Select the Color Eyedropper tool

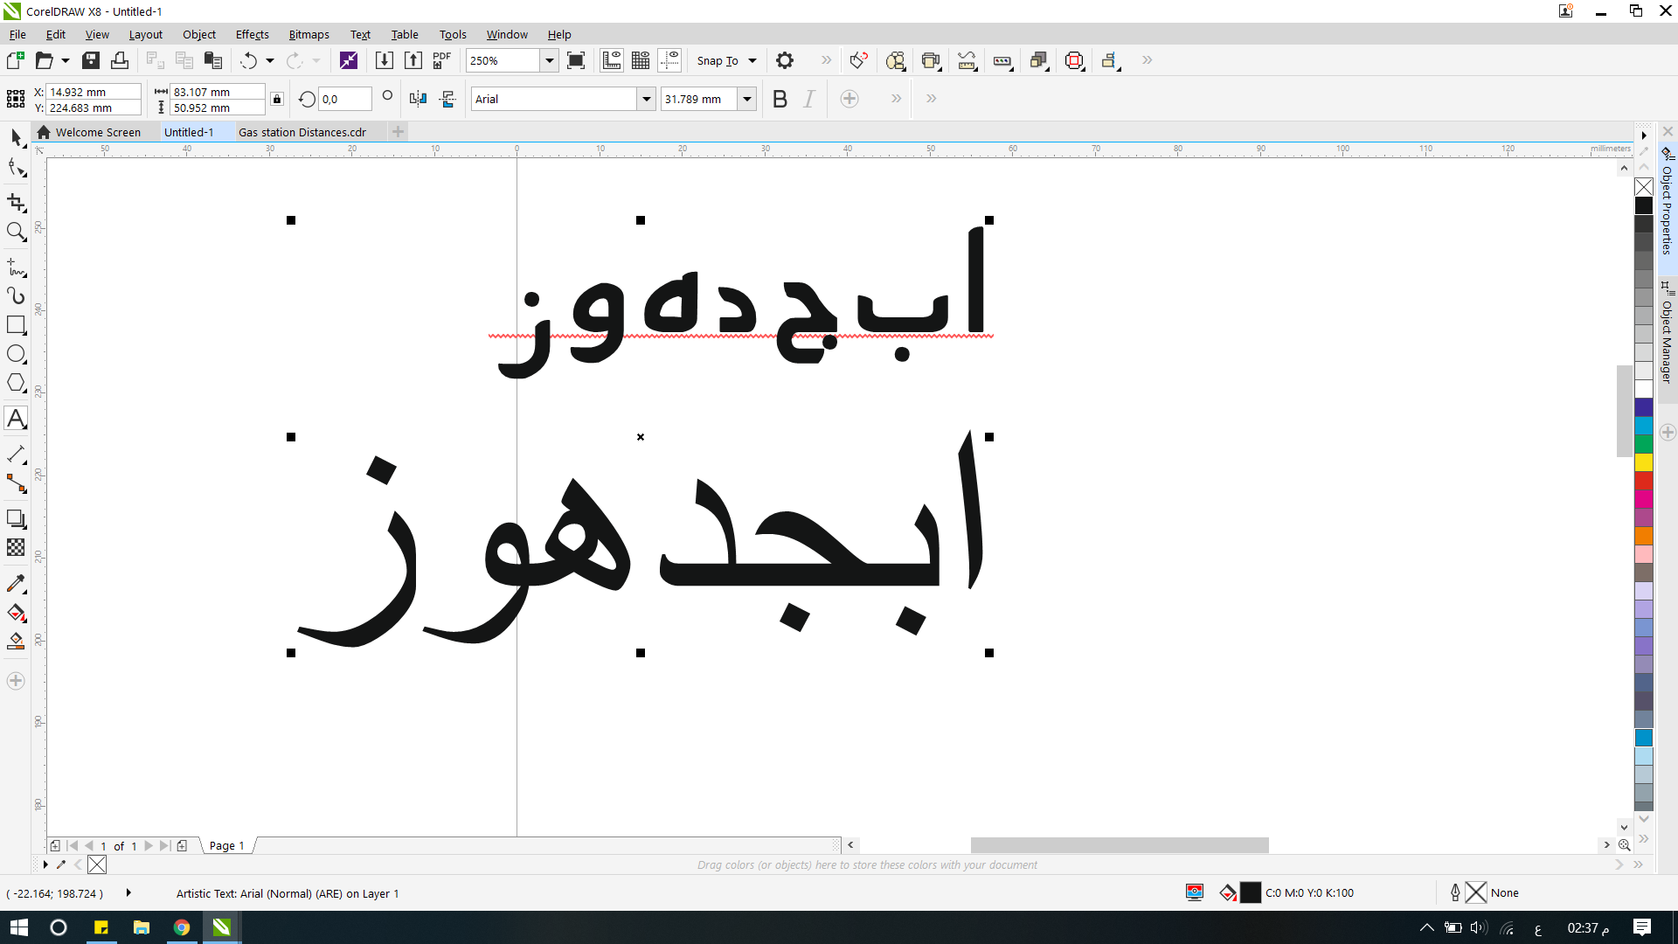[16, 583]
